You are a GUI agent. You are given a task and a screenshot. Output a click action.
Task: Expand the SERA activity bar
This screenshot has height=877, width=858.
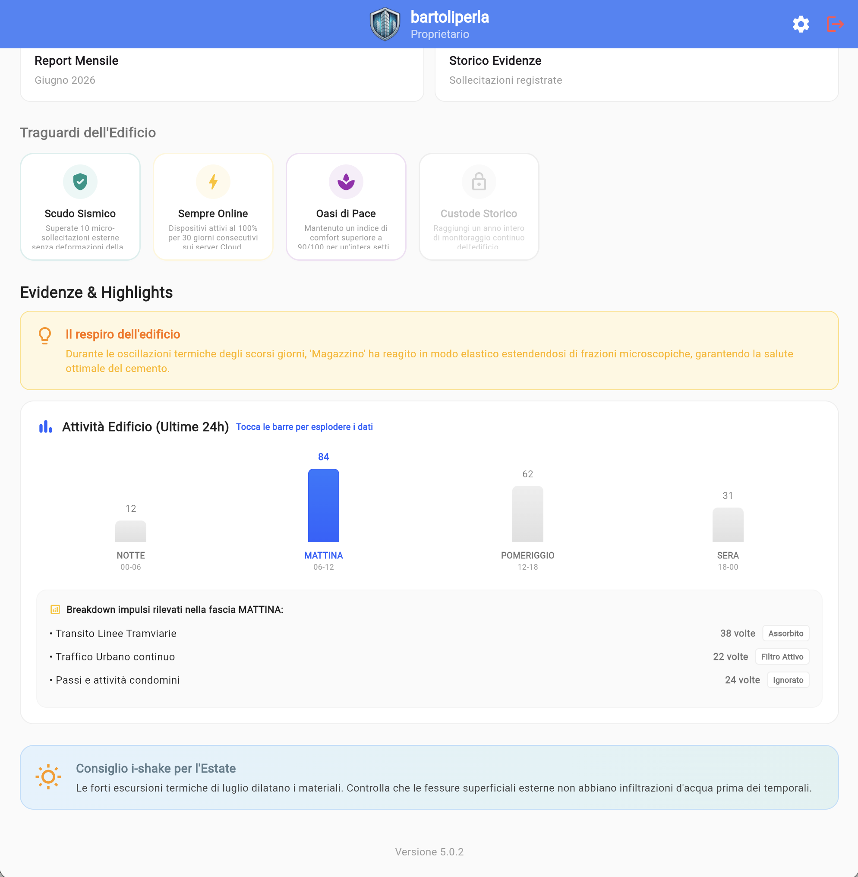[728, 524]
